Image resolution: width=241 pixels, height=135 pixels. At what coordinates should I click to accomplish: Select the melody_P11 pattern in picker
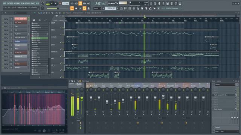(x=40, y=27)
